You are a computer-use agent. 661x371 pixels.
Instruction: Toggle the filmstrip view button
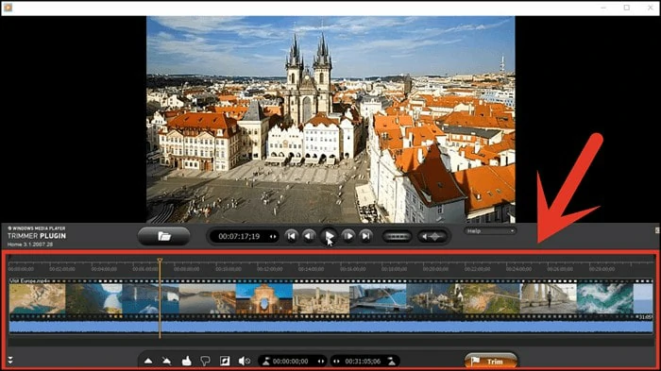coord(398,237)
